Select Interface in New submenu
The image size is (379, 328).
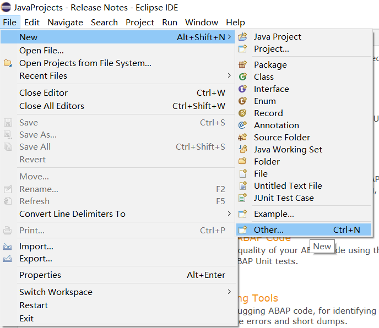[304, 89]
